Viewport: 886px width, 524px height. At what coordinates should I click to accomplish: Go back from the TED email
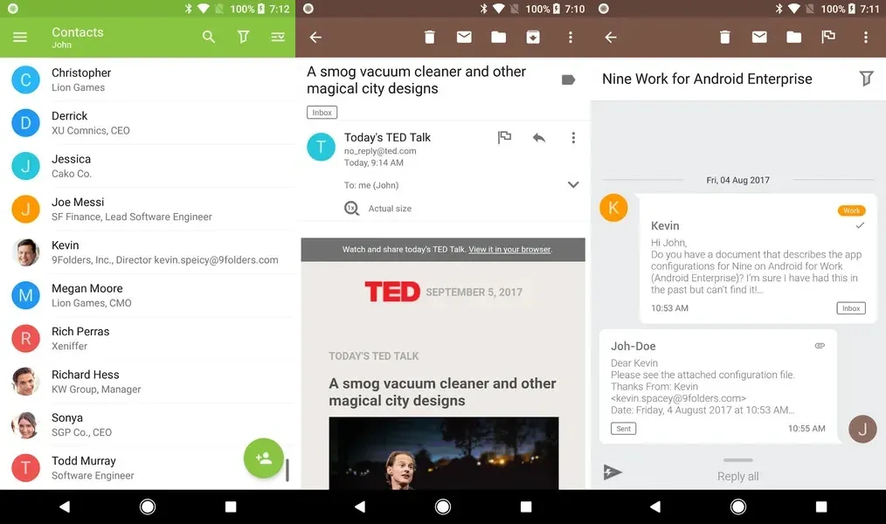pyautogui.click(x=315, y=38)
